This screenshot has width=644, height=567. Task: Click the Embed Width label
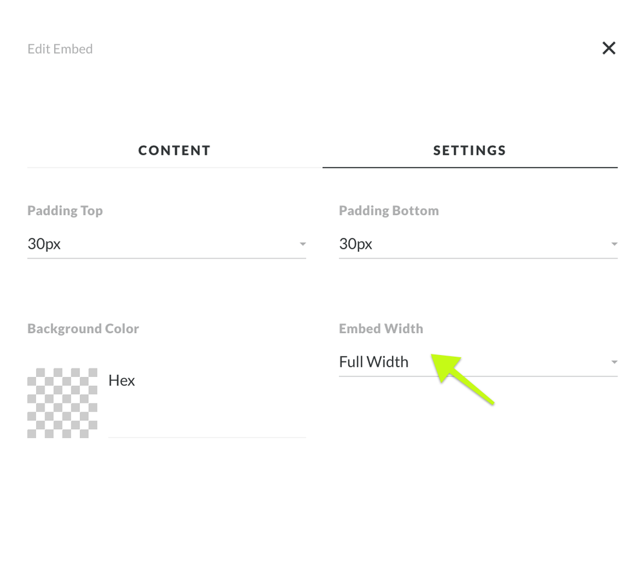pos(381,329)
